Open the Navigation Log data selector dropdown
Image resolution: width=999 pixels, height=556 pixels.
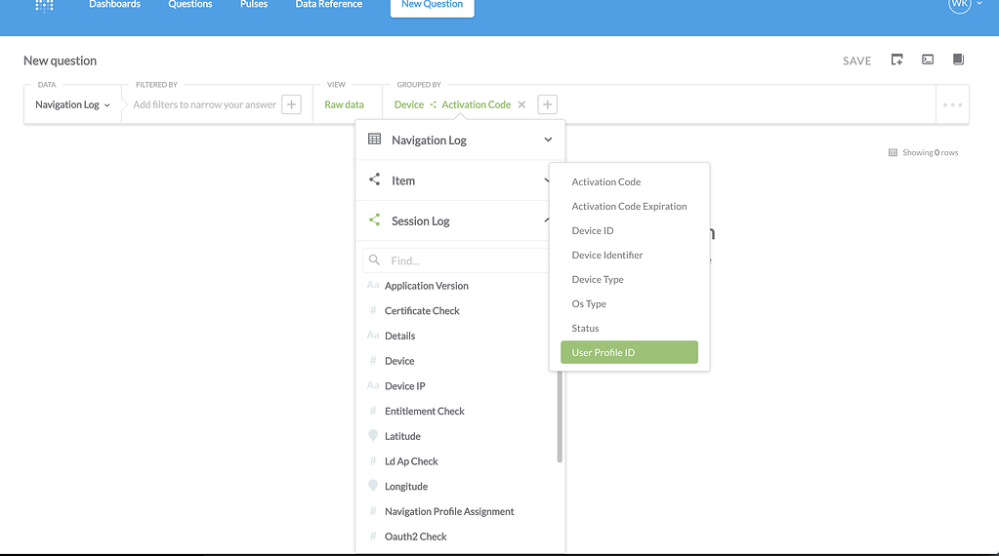(72, 105)
